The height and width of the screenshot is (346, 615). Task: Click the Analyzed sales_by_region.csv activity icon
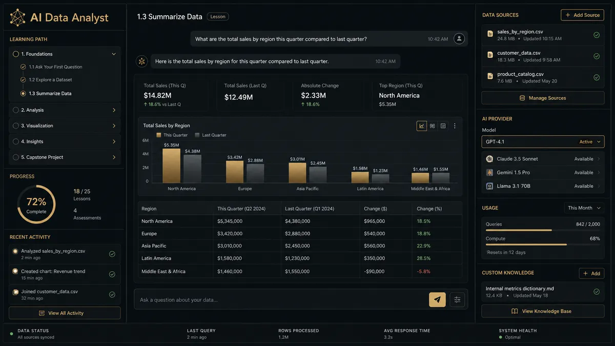(x=15, y=251)
